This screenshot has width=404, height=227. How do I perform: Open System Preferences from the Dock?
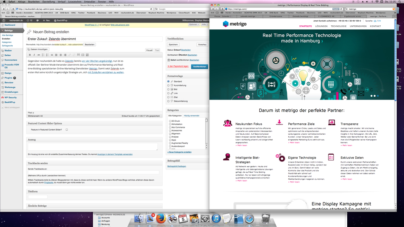tap(205, 219)
